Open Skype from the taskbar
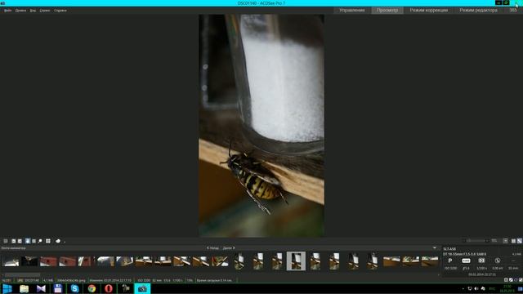 [74, 288]
